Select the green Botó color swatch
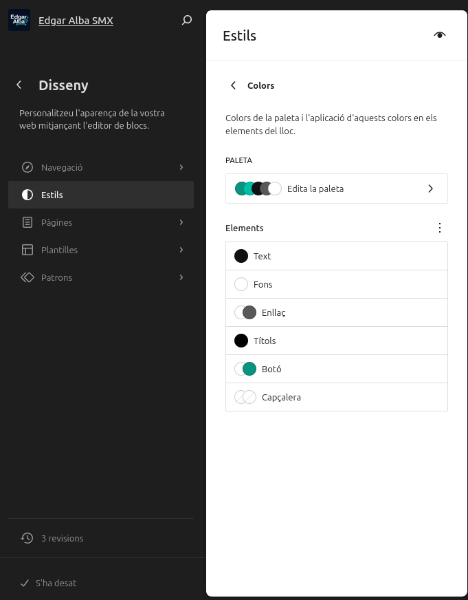468x600 pixels. coord(249,369)
